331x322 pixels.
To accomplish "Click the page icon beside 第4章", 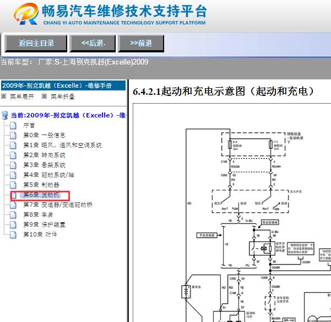I will pyautogui.click(x=13, y=175).
